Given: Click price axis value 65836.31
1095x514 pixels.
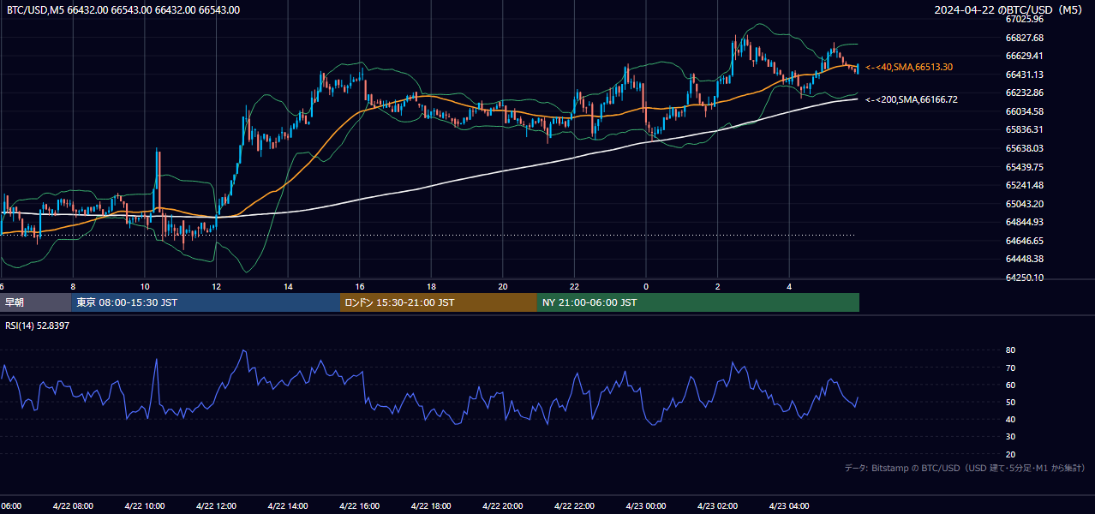Looking at the screenshot, I should click(1025, 129).
